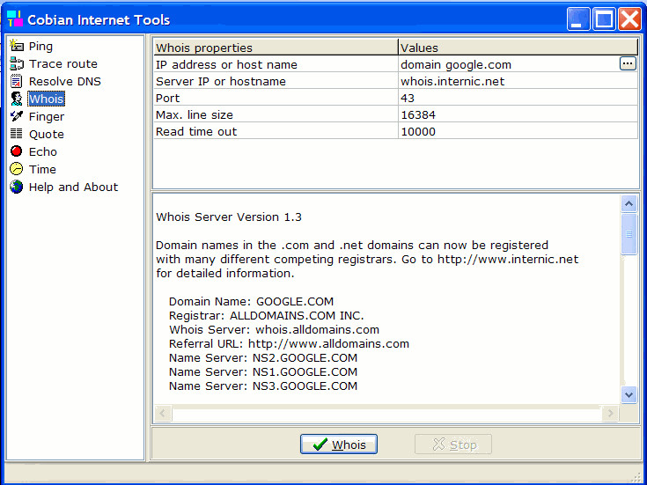Click the vertical scrollbar thumb in results
Image resolution: width=647 pixels, height=485 pixels.
(629, 234)
